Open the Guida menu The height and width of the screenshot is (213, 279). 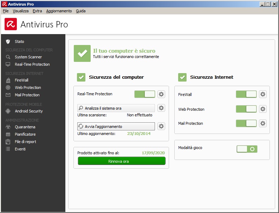[81, 11]
